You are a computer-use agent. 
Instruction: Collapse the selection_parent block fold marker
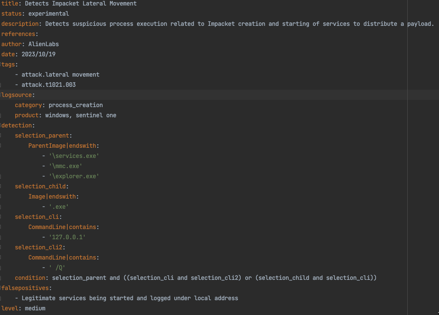1,135
